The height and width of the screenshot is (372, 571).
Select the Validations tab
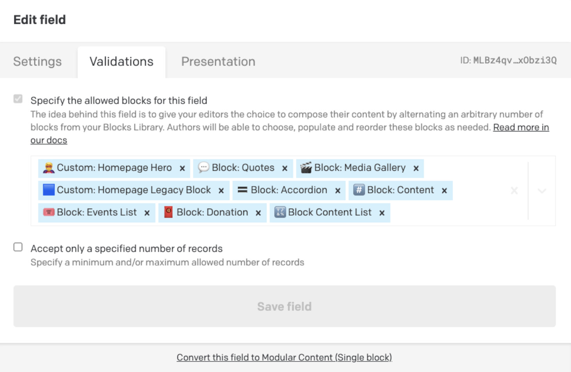[121, 62]
